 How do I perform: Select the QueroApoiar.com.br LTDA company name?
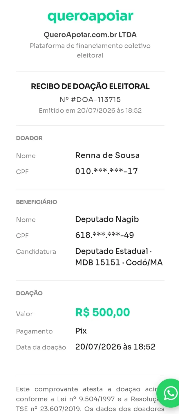pyautogui.click(x=90, y=35)
